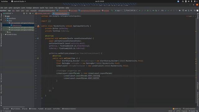Image resolution: width=199 pixels, height=112 pixels.
Task: Click the Make Project hammer icon
Action: click(x=112, y=11)
